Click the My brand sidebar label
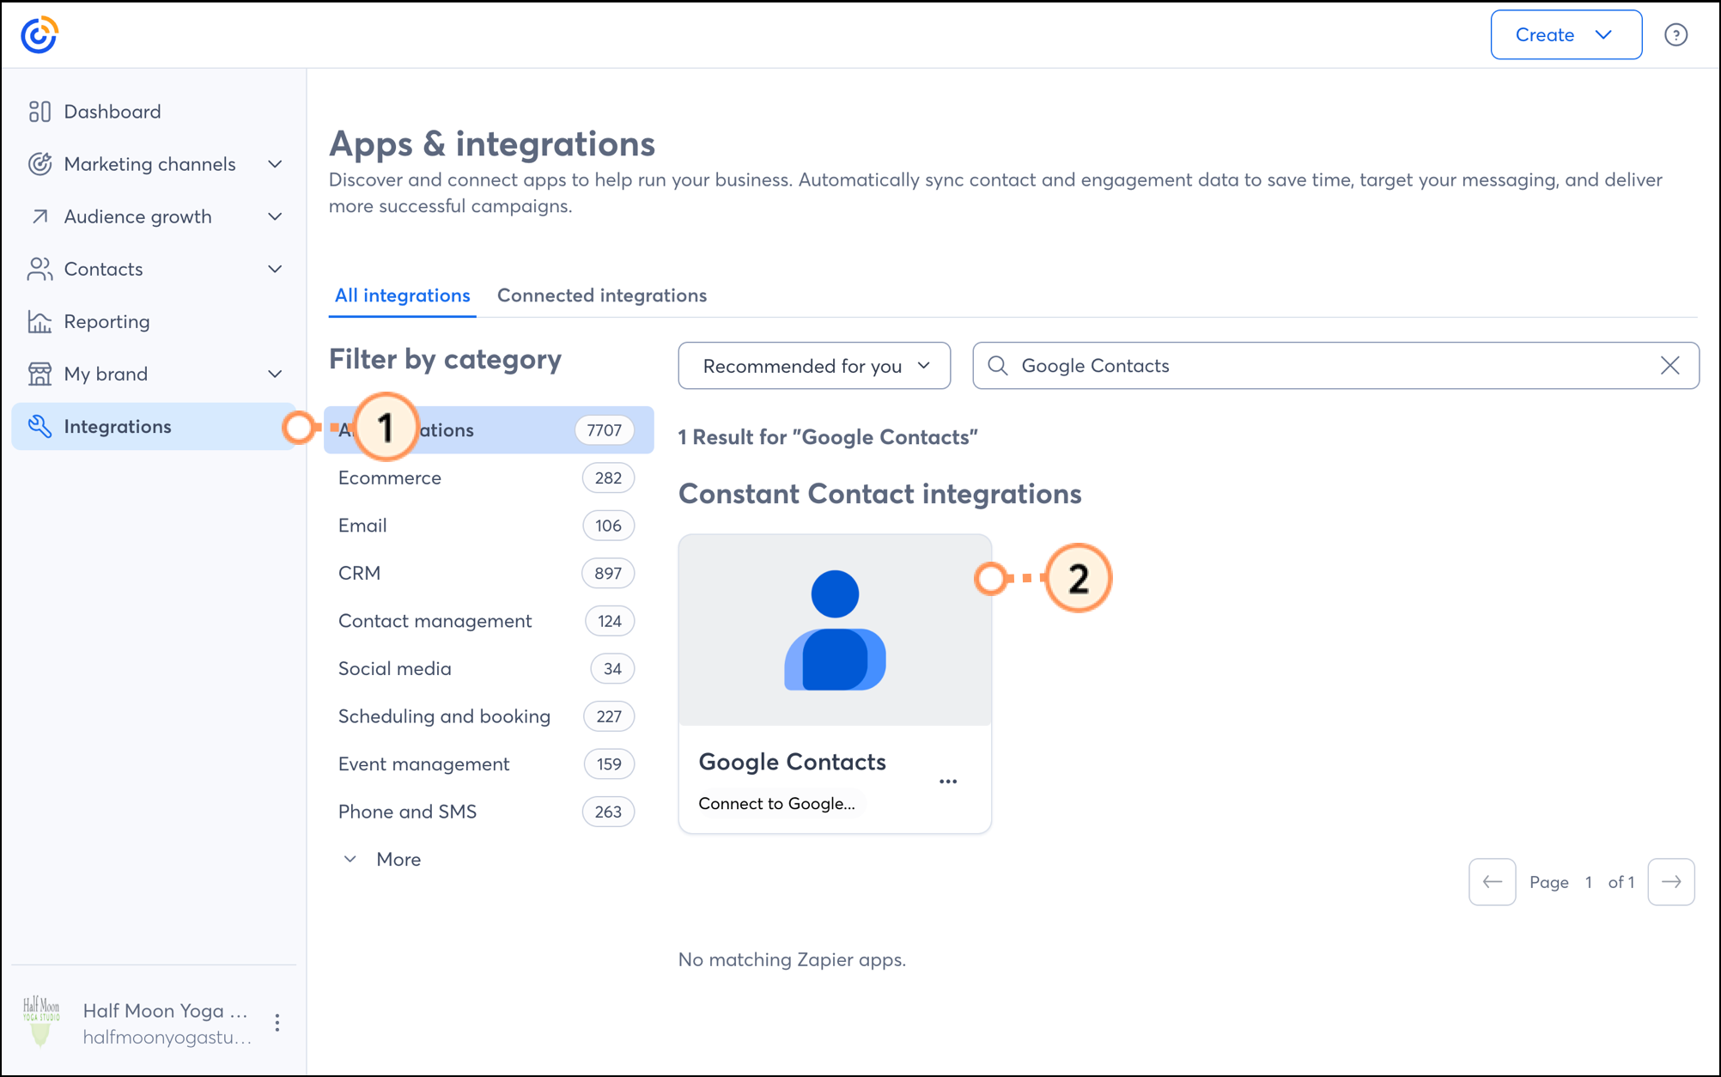The width and height of the screenshot is (1721, 1077). 106,374
